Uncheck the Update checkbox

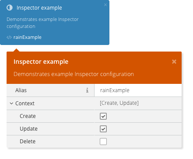coord(103,129)
